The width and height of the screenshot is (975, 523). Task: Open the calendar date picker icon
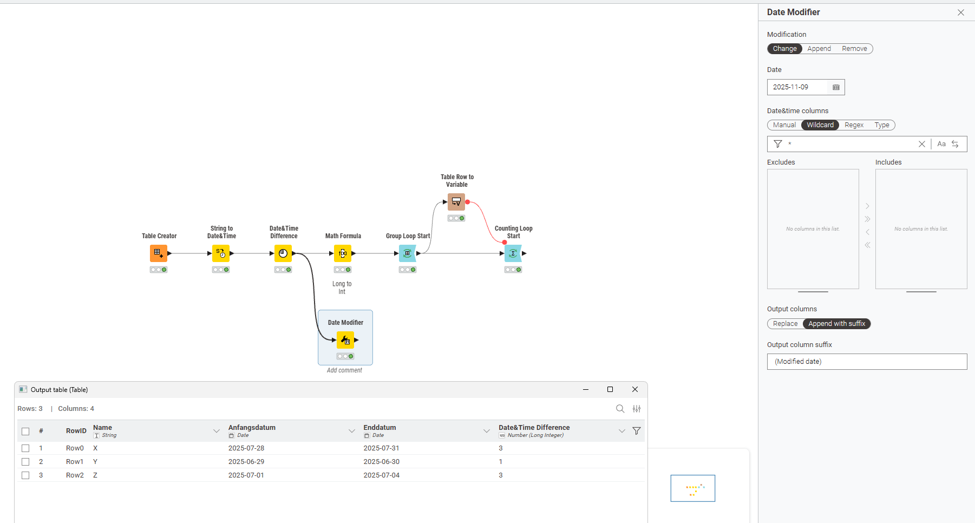coord(836,87)
